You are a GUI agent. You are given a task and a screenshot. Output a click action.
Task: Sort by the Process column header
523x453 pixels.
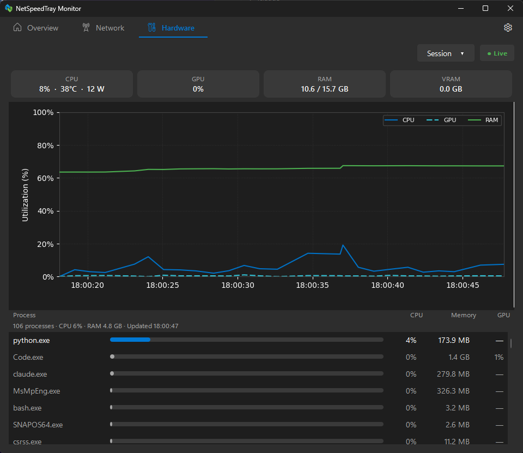25,315
